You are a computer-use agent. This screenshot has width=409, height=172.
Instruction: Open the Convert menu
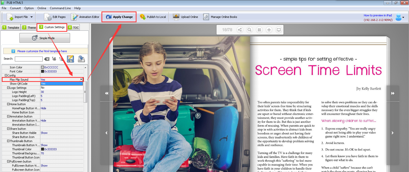click(x=15, y=8)
